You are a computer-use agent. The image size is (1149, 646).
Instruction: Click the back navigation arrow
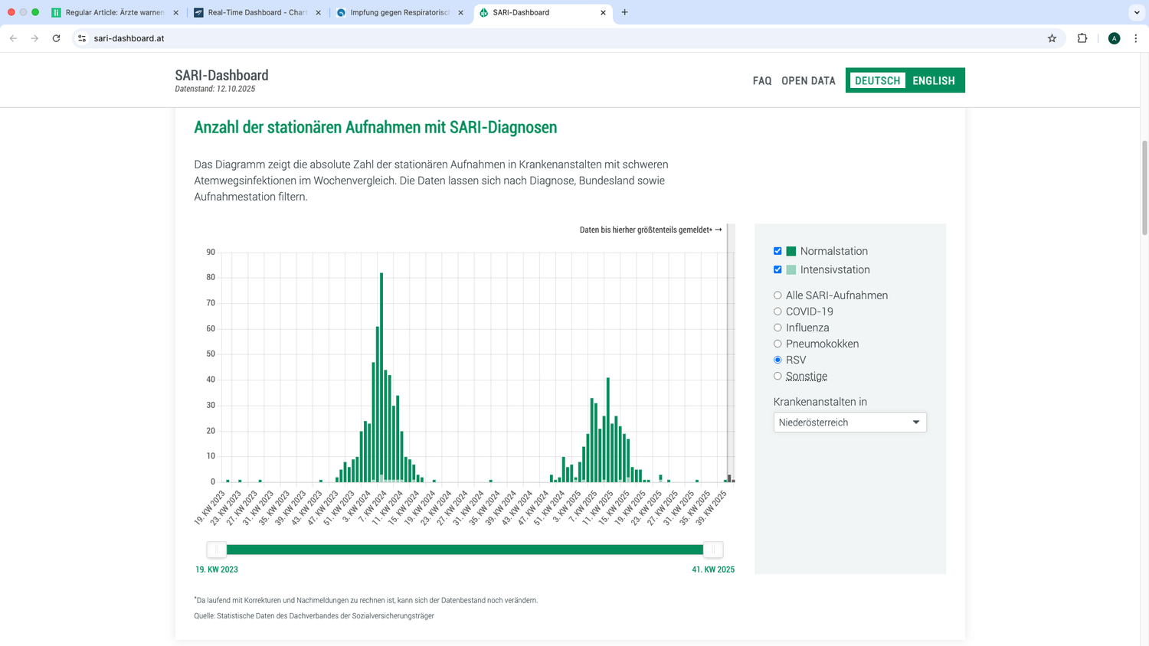tap(12, 38)
